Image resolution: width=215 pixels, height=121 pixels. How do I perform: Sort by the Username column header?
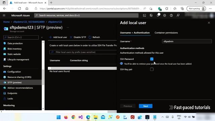[55, 61]
